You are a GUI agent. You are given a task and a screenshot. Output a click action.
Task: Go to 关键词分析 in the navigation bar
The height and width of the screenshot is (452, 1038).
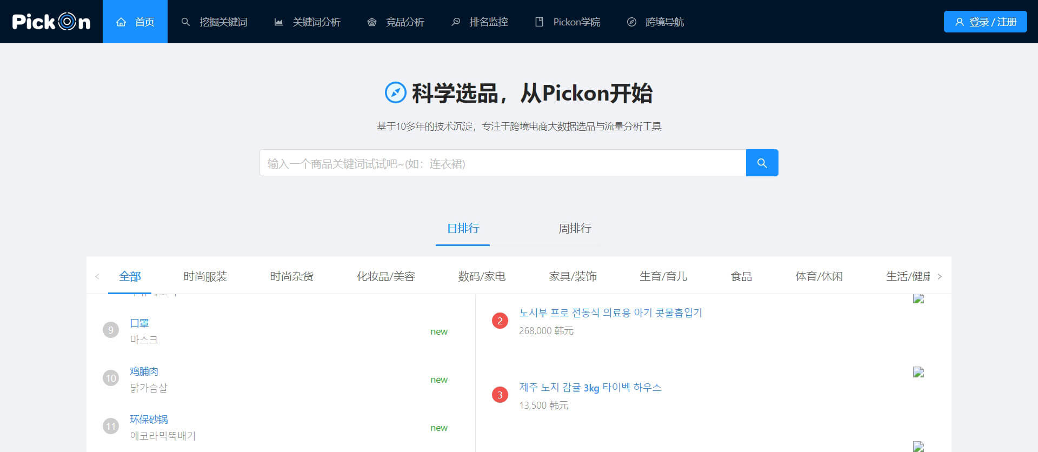(308, 22)
